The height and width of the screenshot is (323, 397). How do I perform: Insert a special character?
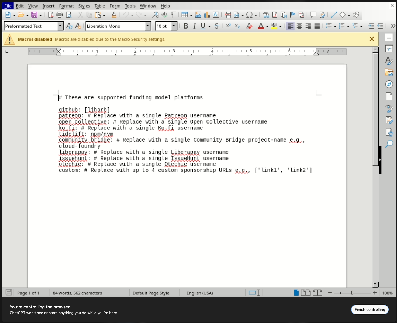click(x=249, y=15)
